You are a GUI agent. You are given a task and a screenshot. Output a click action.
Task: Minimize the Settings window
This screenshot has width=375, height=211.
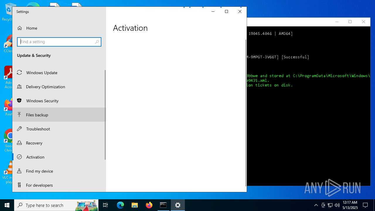[x=213, y=11]
